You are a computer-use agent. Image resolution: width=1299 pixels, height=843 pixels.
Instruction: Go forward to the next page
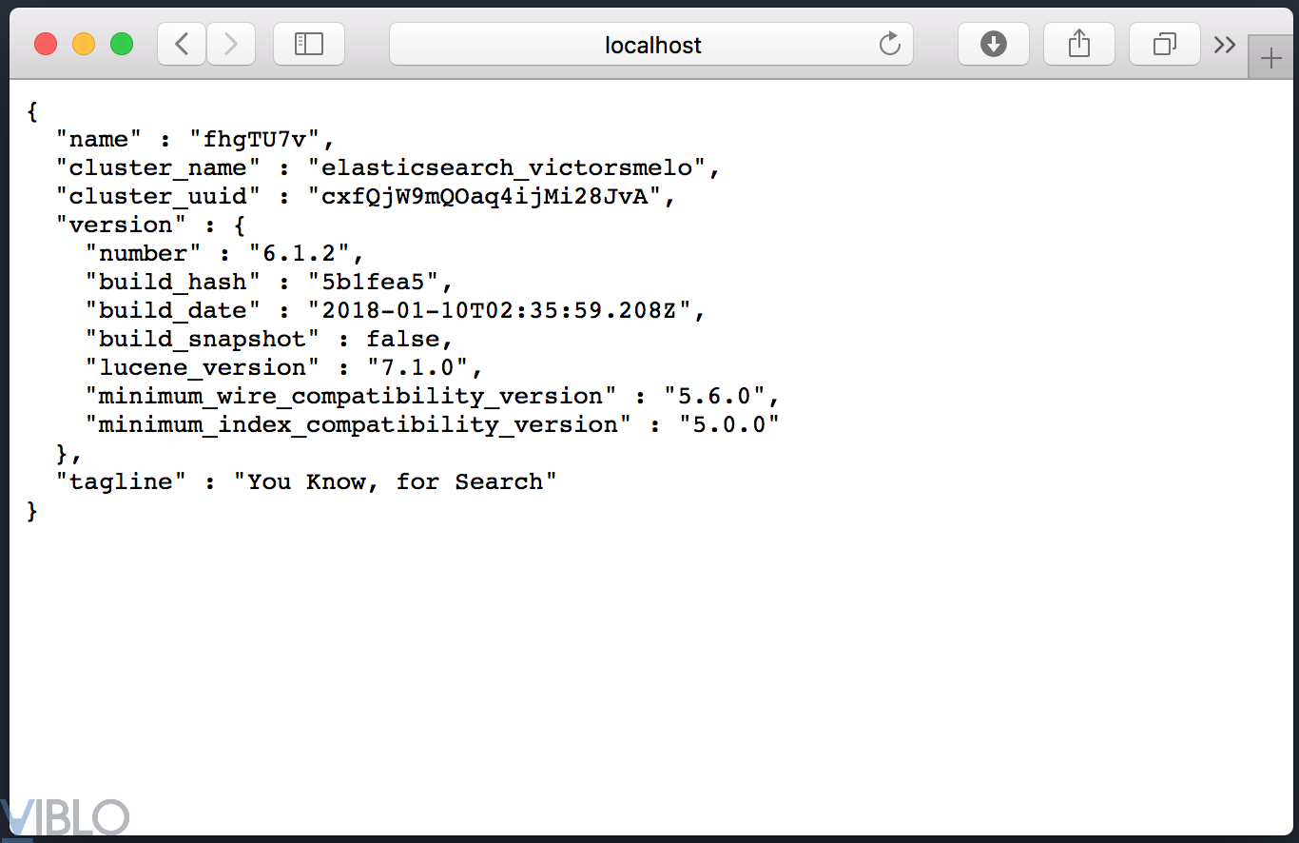(230, 44)
